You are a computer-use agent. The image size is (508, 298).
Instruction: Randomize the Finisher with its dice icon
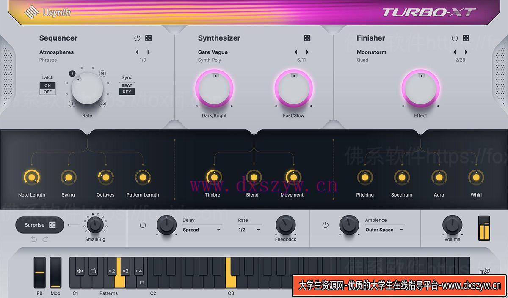(x=466, y=38)
